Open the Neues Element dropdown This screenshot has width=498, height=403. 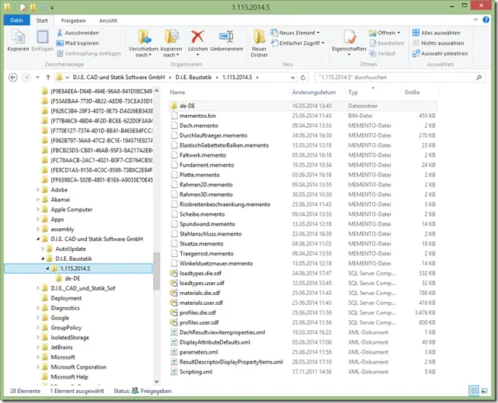(x=295, y=33)
